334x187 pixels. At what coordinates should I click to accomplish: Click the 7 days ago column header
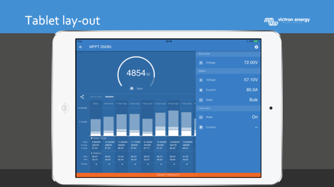(186, 104)
